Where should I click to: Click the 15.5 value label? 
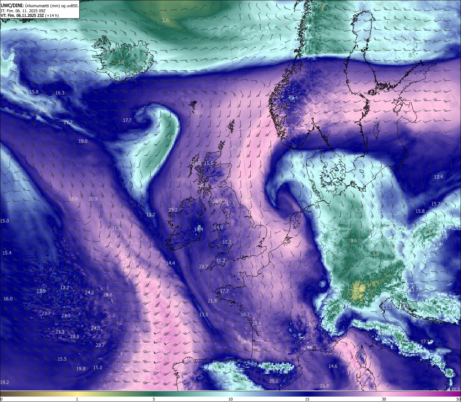(x=62, y=359)
